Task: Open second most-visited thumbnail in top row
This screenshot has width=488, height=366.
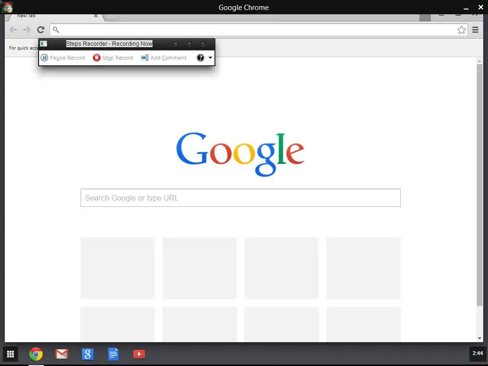Action: coord(200,268)
